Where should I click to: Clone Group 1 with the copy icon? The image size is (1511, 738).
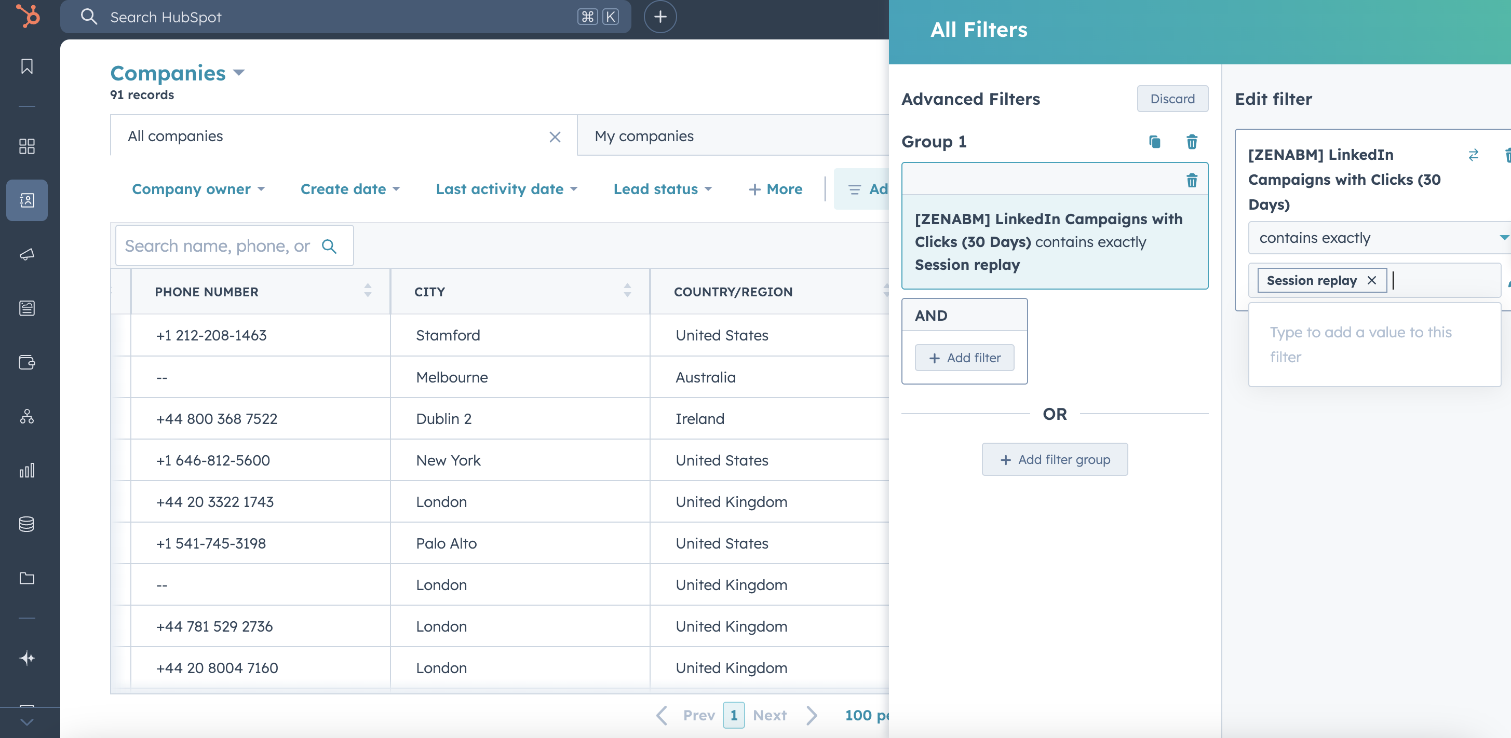coord(1154,141)
